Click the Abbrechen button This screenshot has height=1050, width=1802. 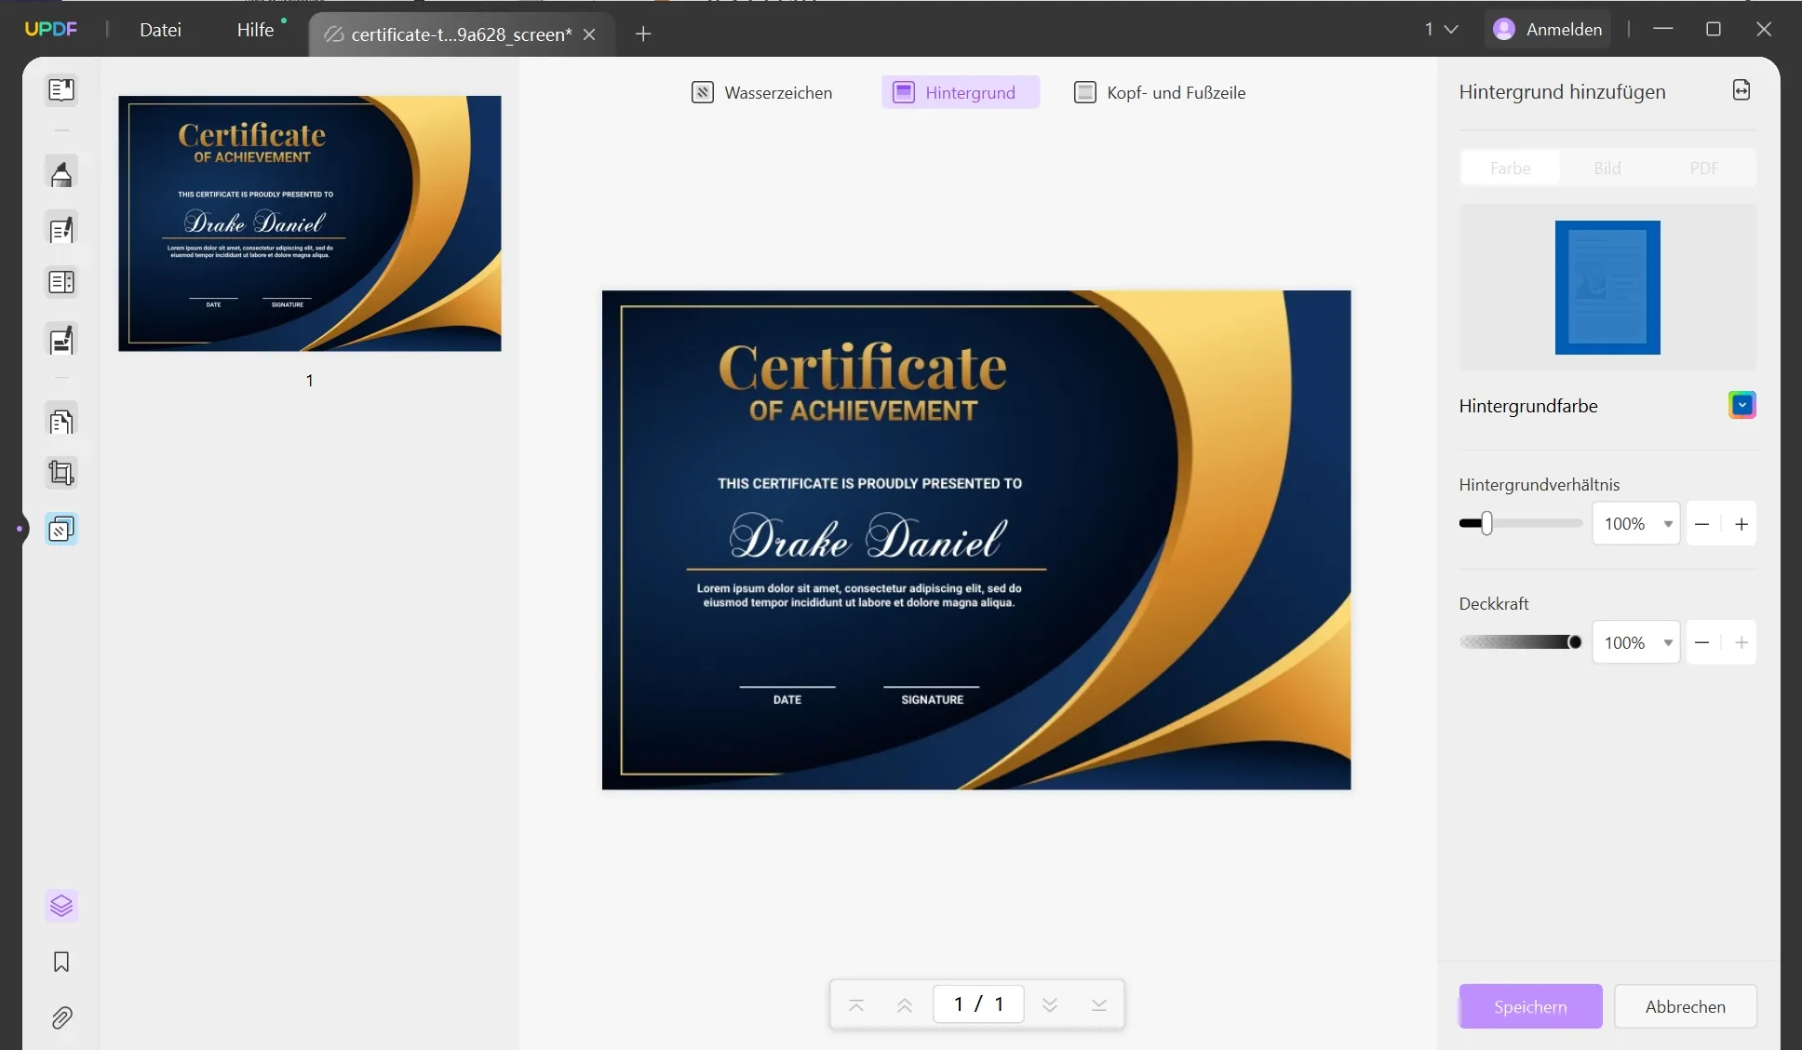pos(1685,1006)
